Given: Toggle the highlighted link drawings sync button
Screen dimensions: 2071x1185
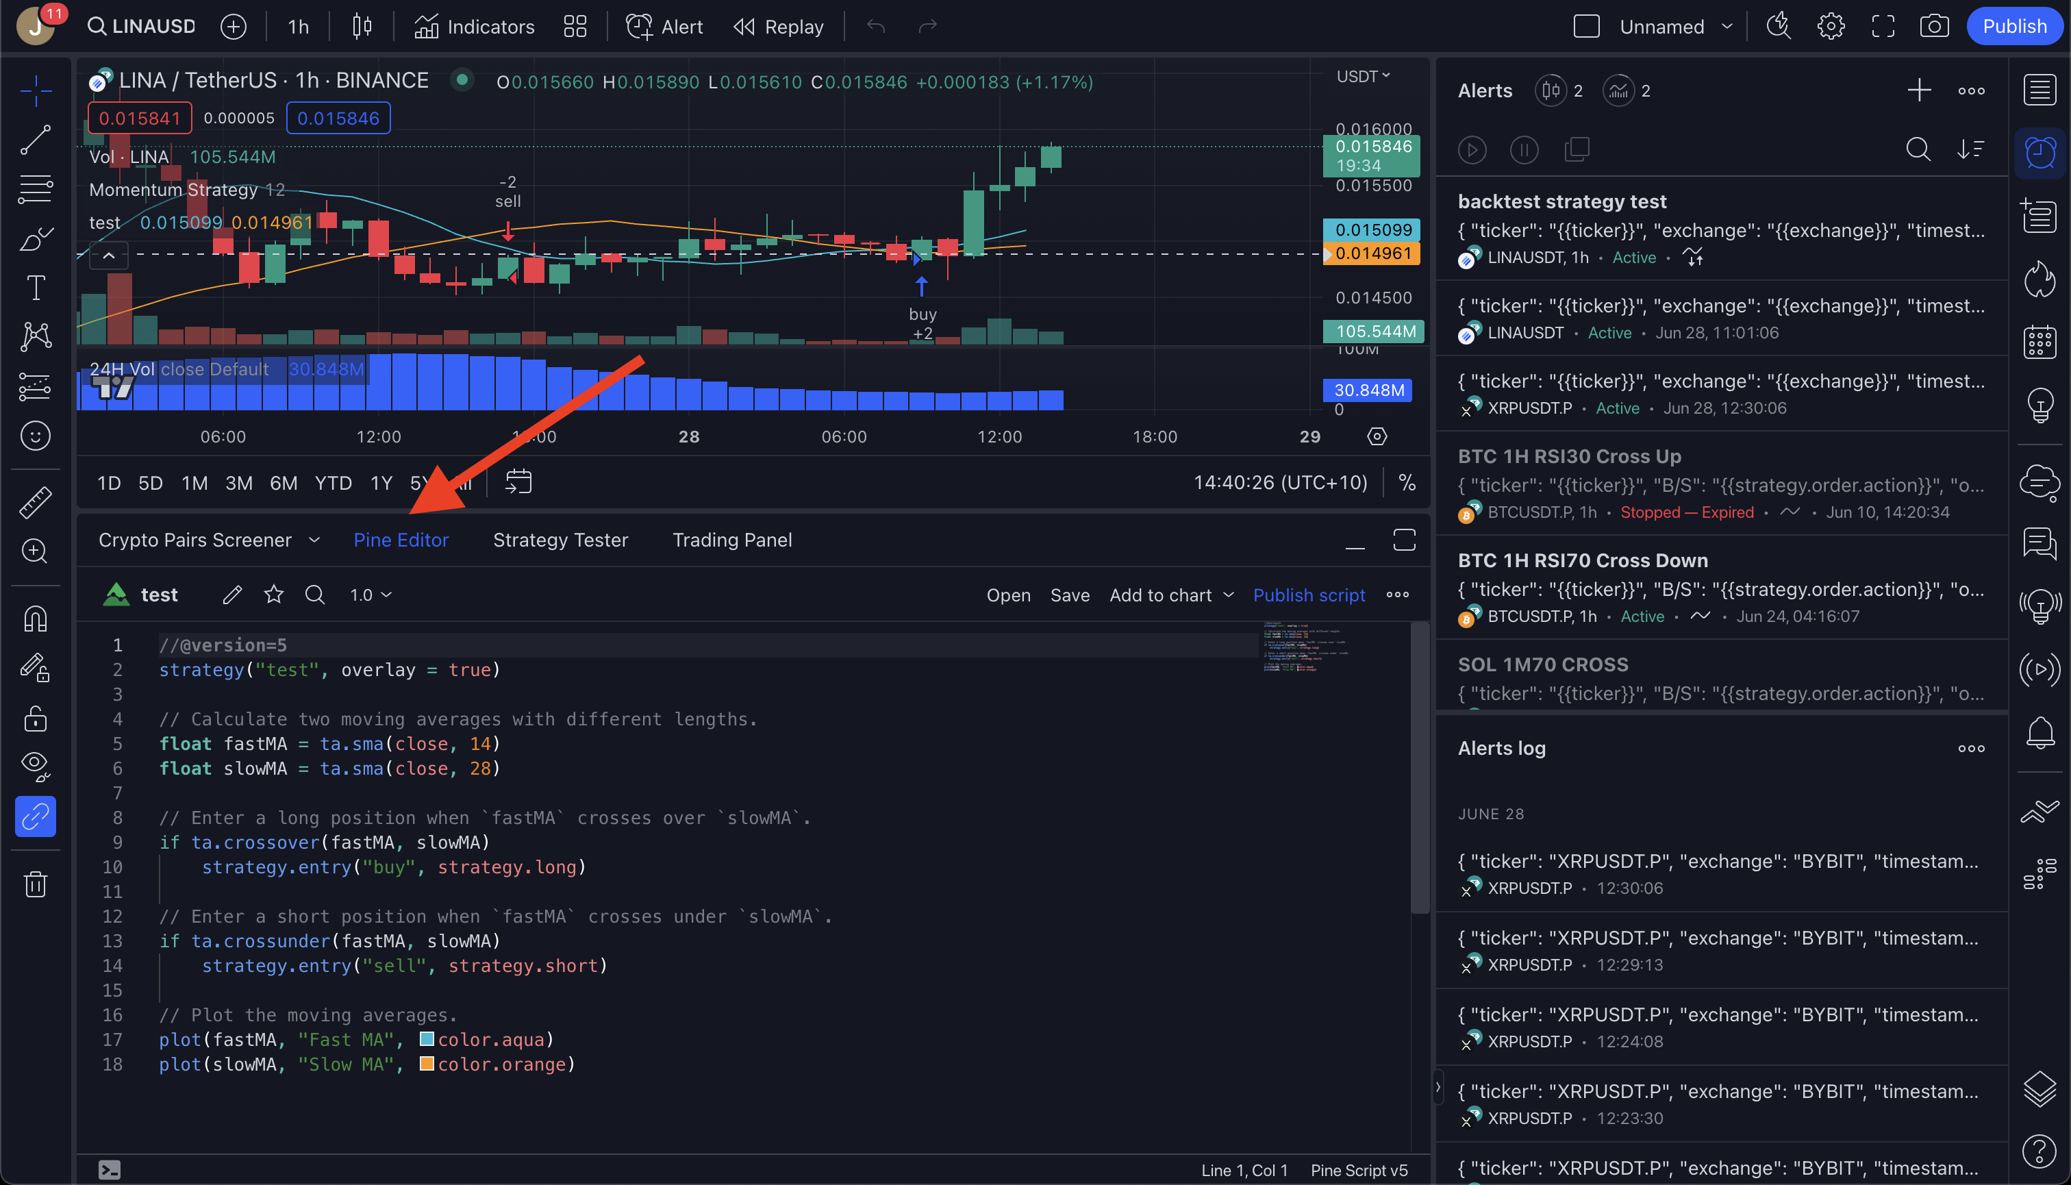Looking at the screenshot, I should click(36, 816).
